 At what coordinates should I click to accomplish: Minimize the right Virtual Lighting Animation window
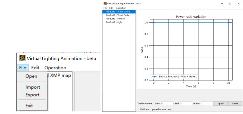pos(222,4)
